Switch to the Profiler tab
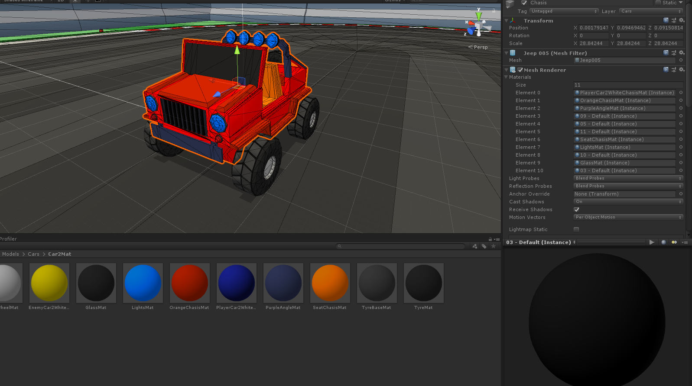Image resolution: width=692 pixels, height=386 pixels. click(8, 239)
